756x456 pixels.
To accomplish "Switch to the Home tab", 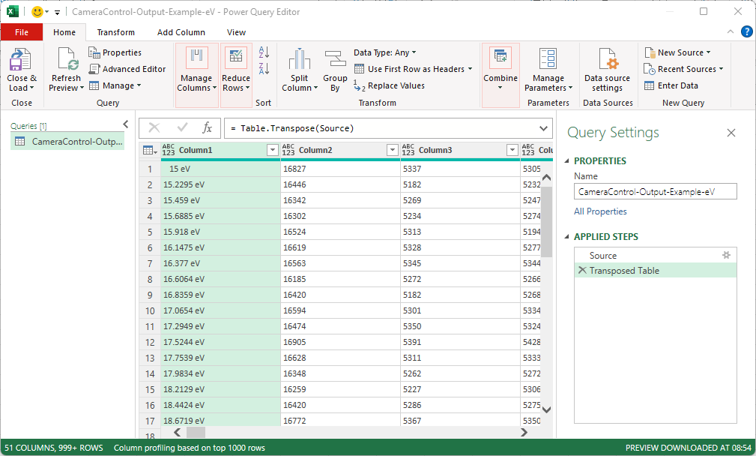I will pyautogui.click(x=64, y=32).
